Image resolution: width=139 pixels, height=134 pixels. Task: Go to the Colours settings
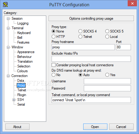coord(22,71)
